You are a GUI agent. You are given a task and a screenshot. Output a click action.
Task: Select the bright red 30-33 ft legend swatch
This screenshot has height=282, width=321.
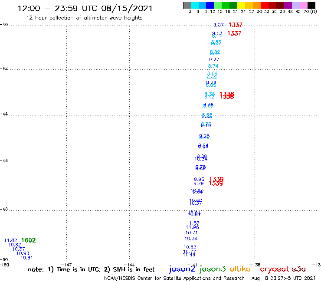265,5
